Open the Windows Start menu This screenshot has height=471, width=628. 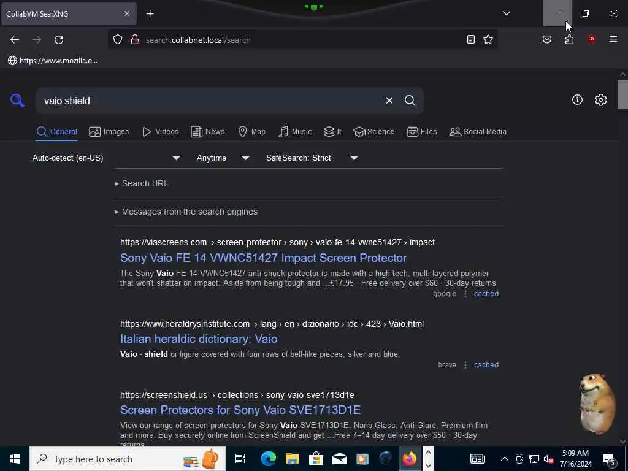coord(15,459)
